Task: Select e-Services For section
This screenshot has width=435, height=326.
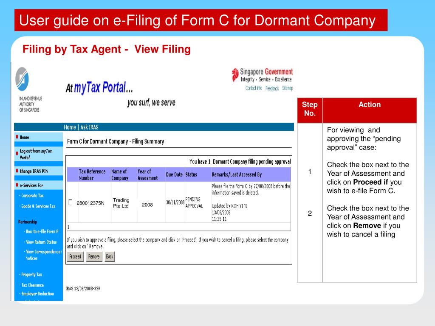Action: pos(31,185)
